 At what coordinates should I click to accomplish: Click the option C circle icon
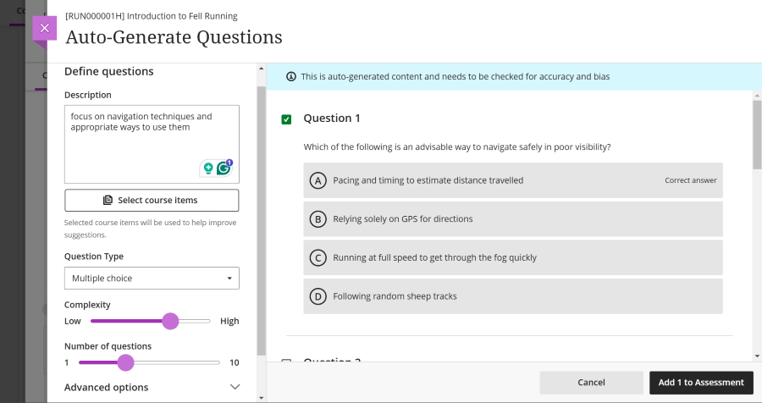click(x=317, y=258)
